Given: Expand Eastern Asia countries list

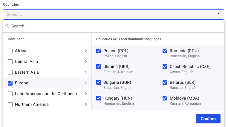Looking at the screenshot, I should point(86,72).
